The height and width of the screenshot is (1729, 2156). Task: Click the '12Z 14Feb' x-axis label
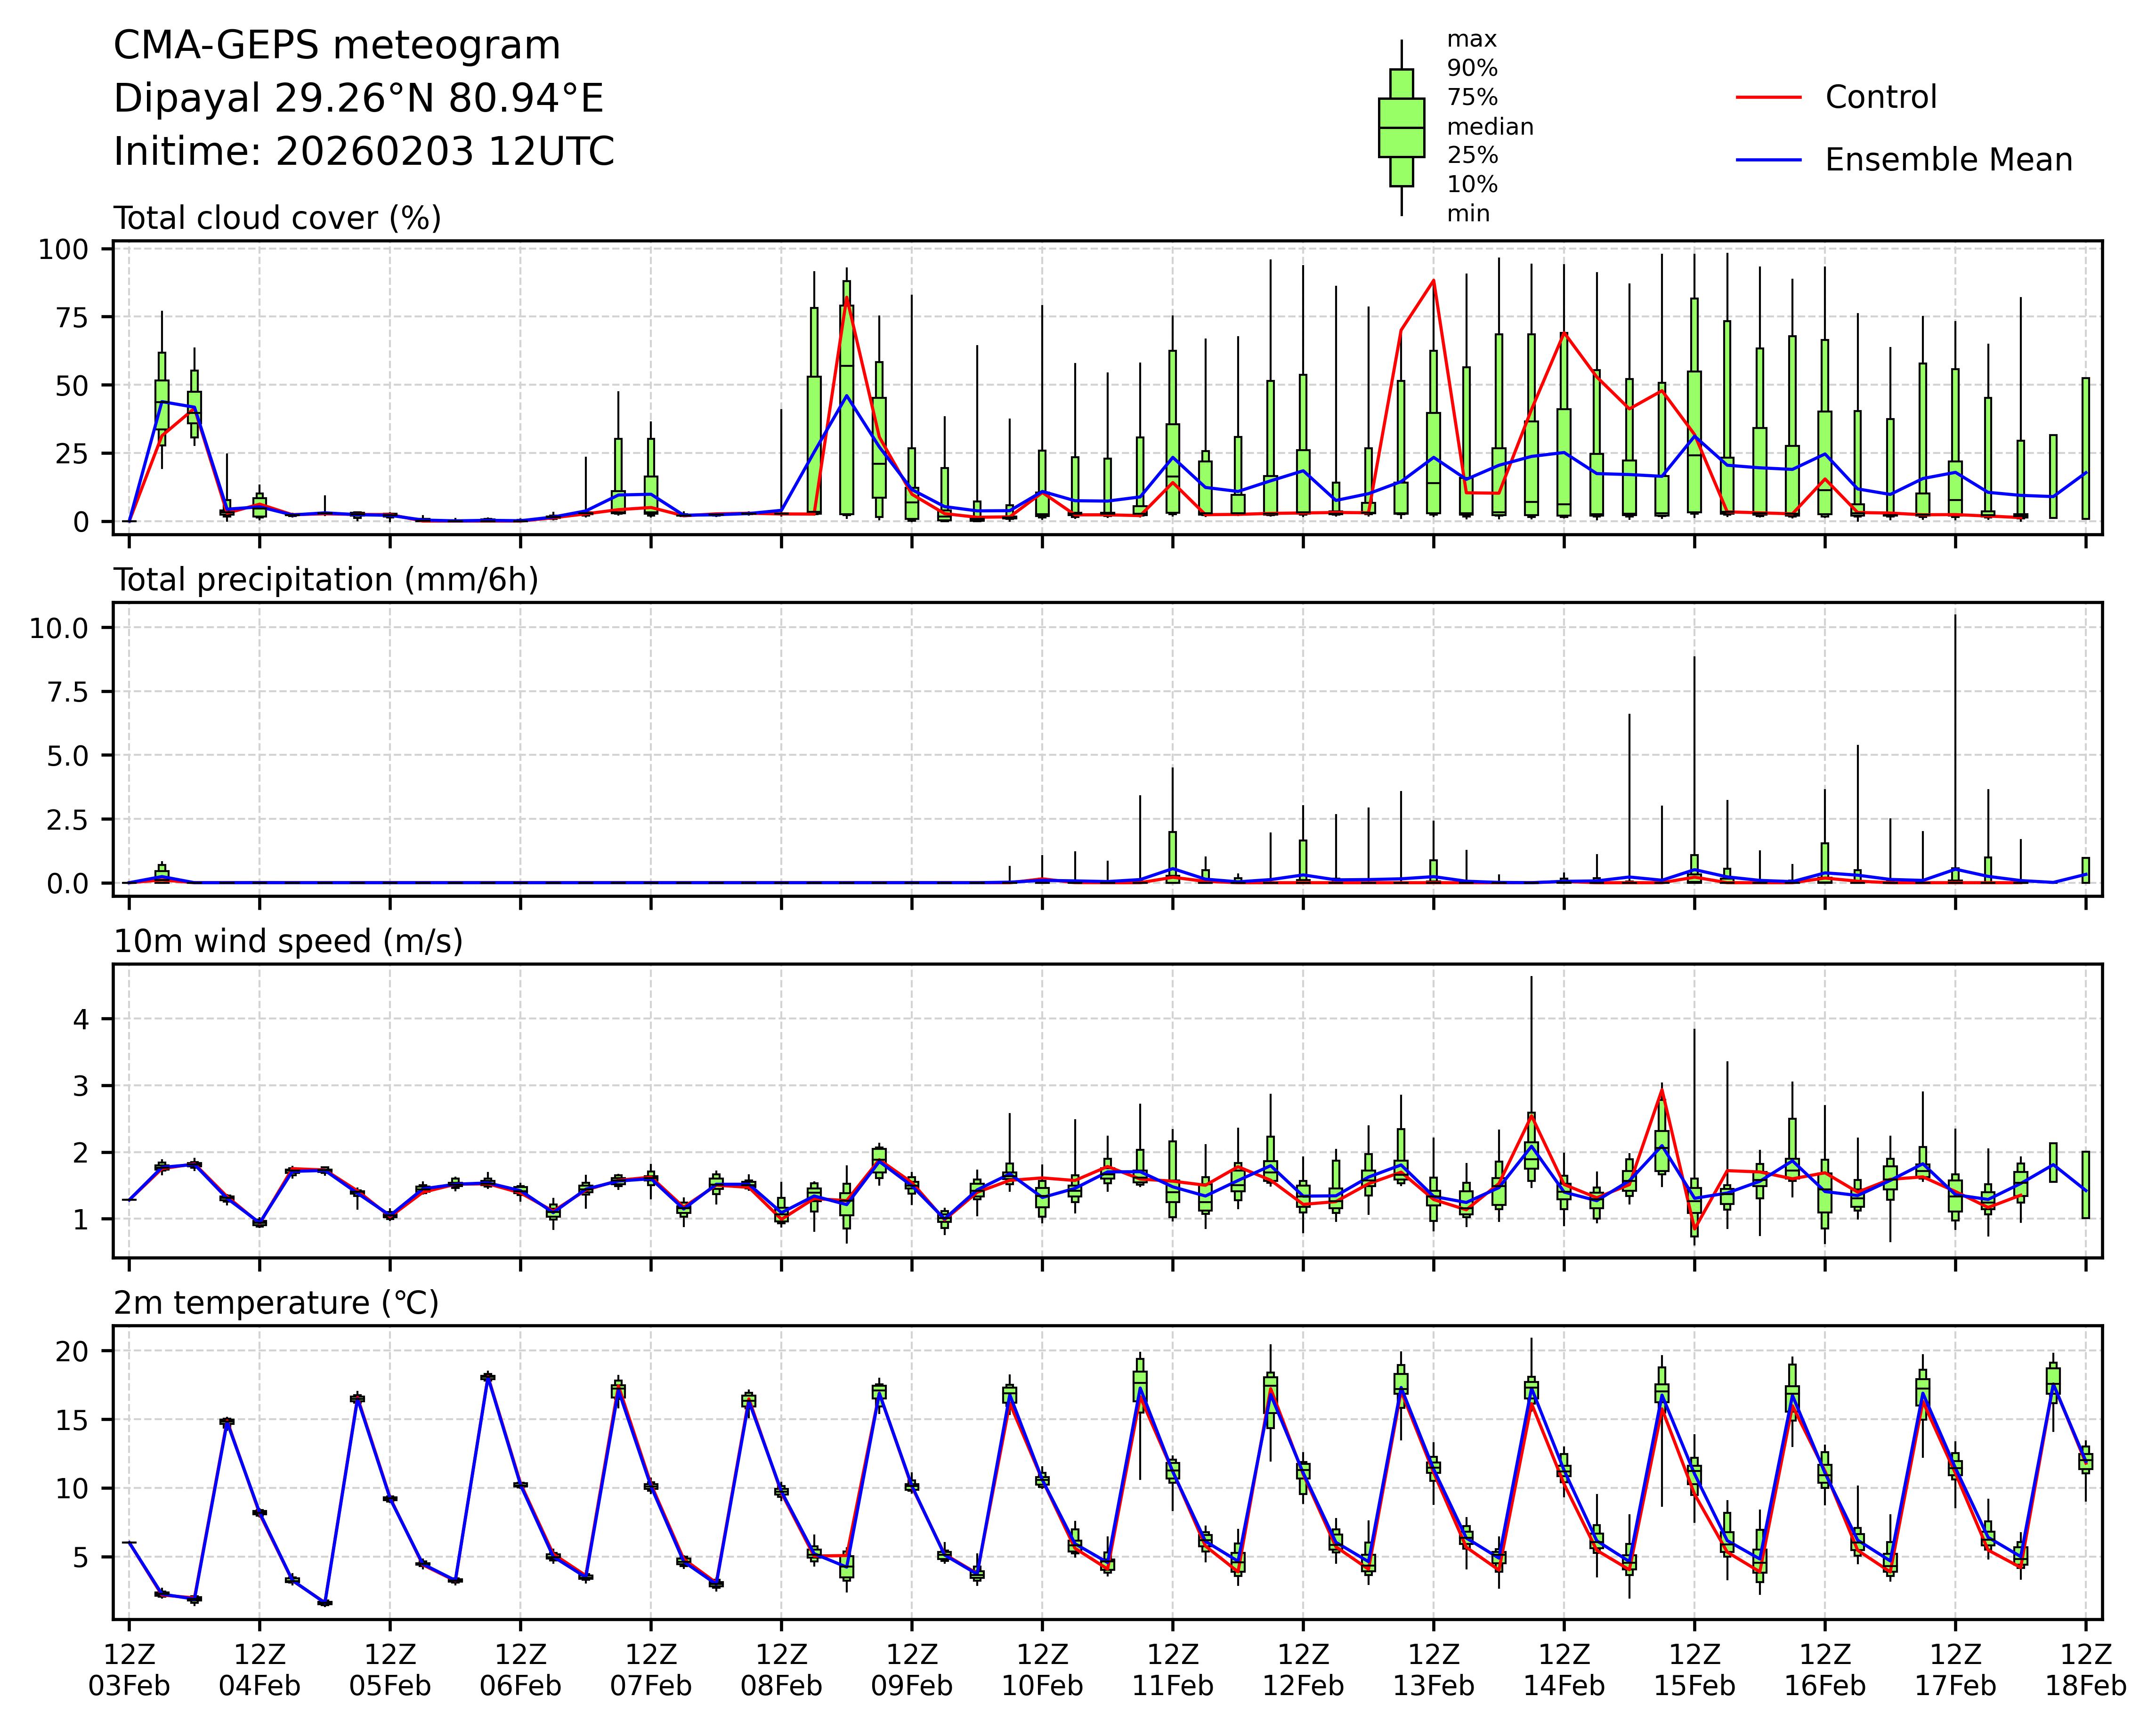(x=1564, y=1669)
